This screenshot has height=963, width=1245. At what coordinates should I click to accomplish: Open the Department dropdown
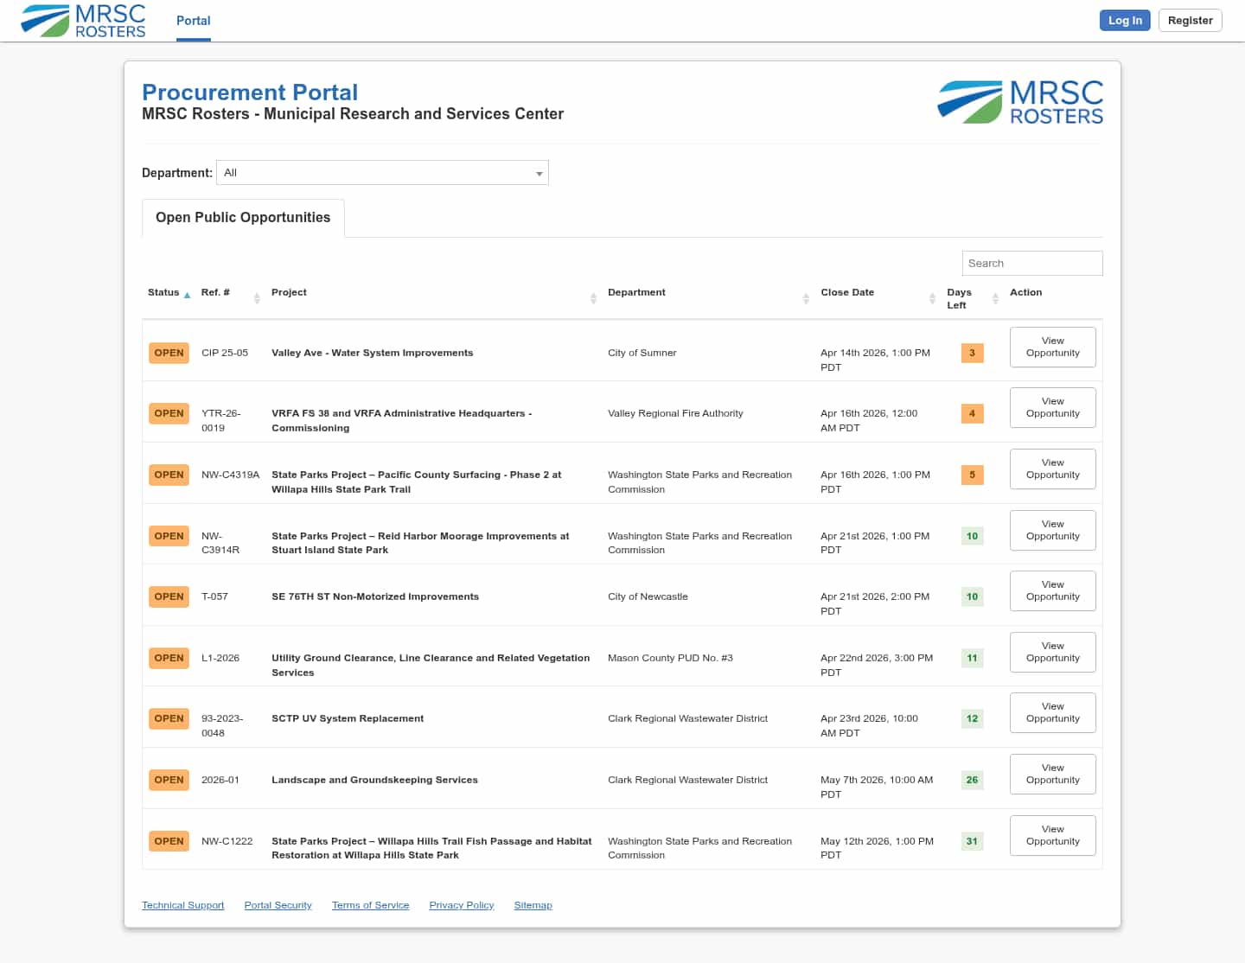click(382, 173)
